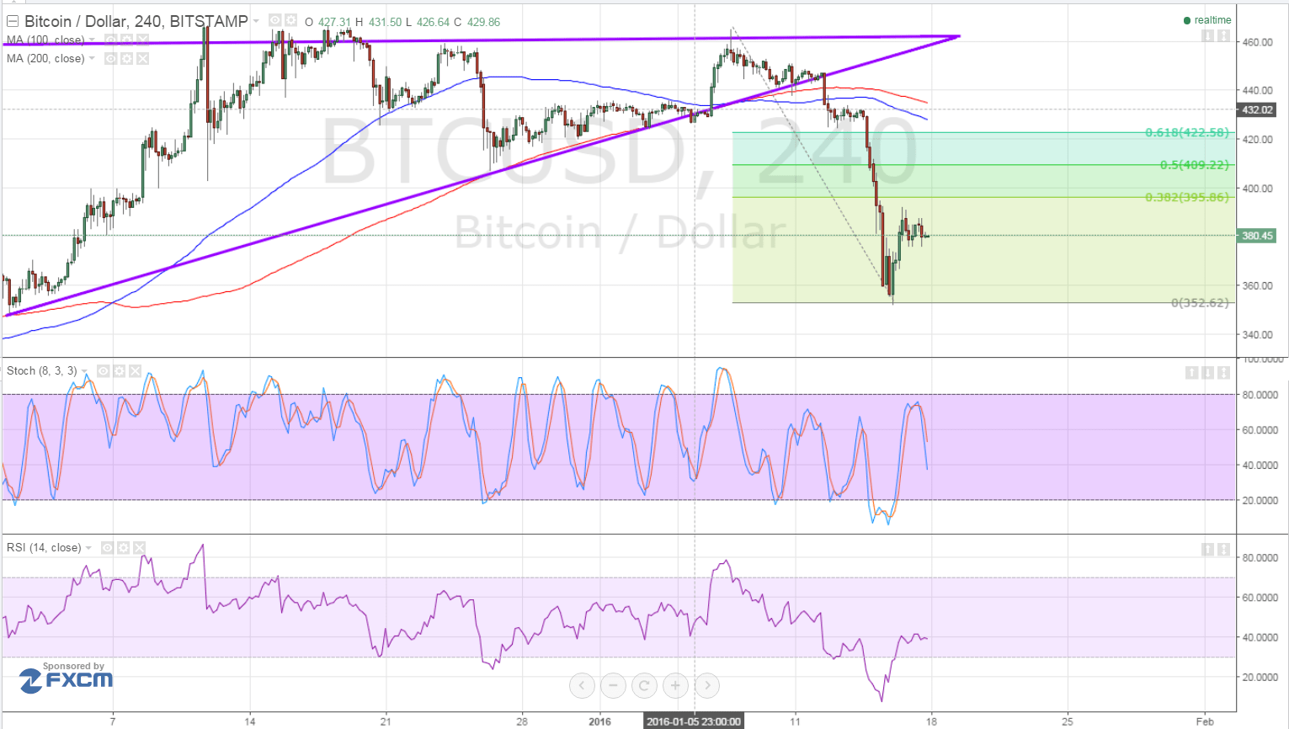Hide the MA (100, close) indicator
The image size is (1289, 729).
point(110,40)
